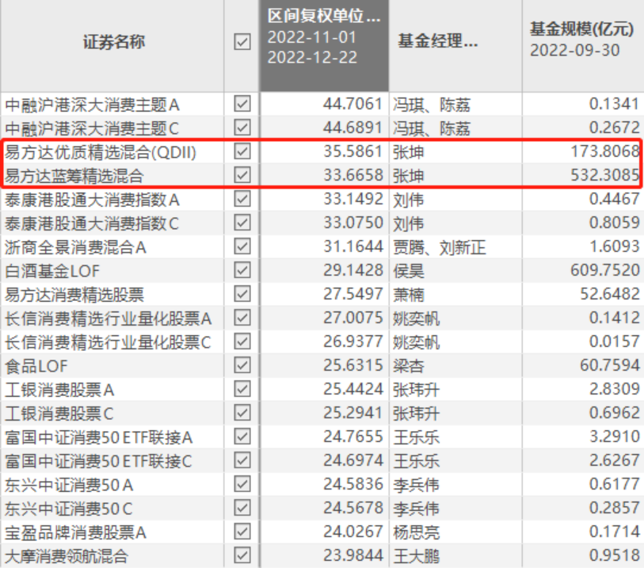This screenshot has width=644, height=568.
Task: Uncheck the 中融沪港深大消费主题A row checkbox
Action: pyautogui.click(x=242, y=104)
